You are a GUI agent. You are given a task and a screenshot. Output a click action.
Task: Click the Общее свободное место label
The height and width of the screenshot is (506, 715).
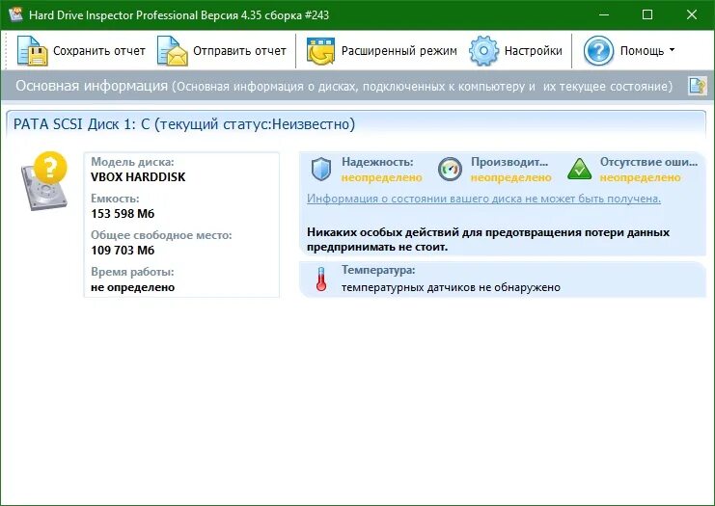tap(161, 235)
